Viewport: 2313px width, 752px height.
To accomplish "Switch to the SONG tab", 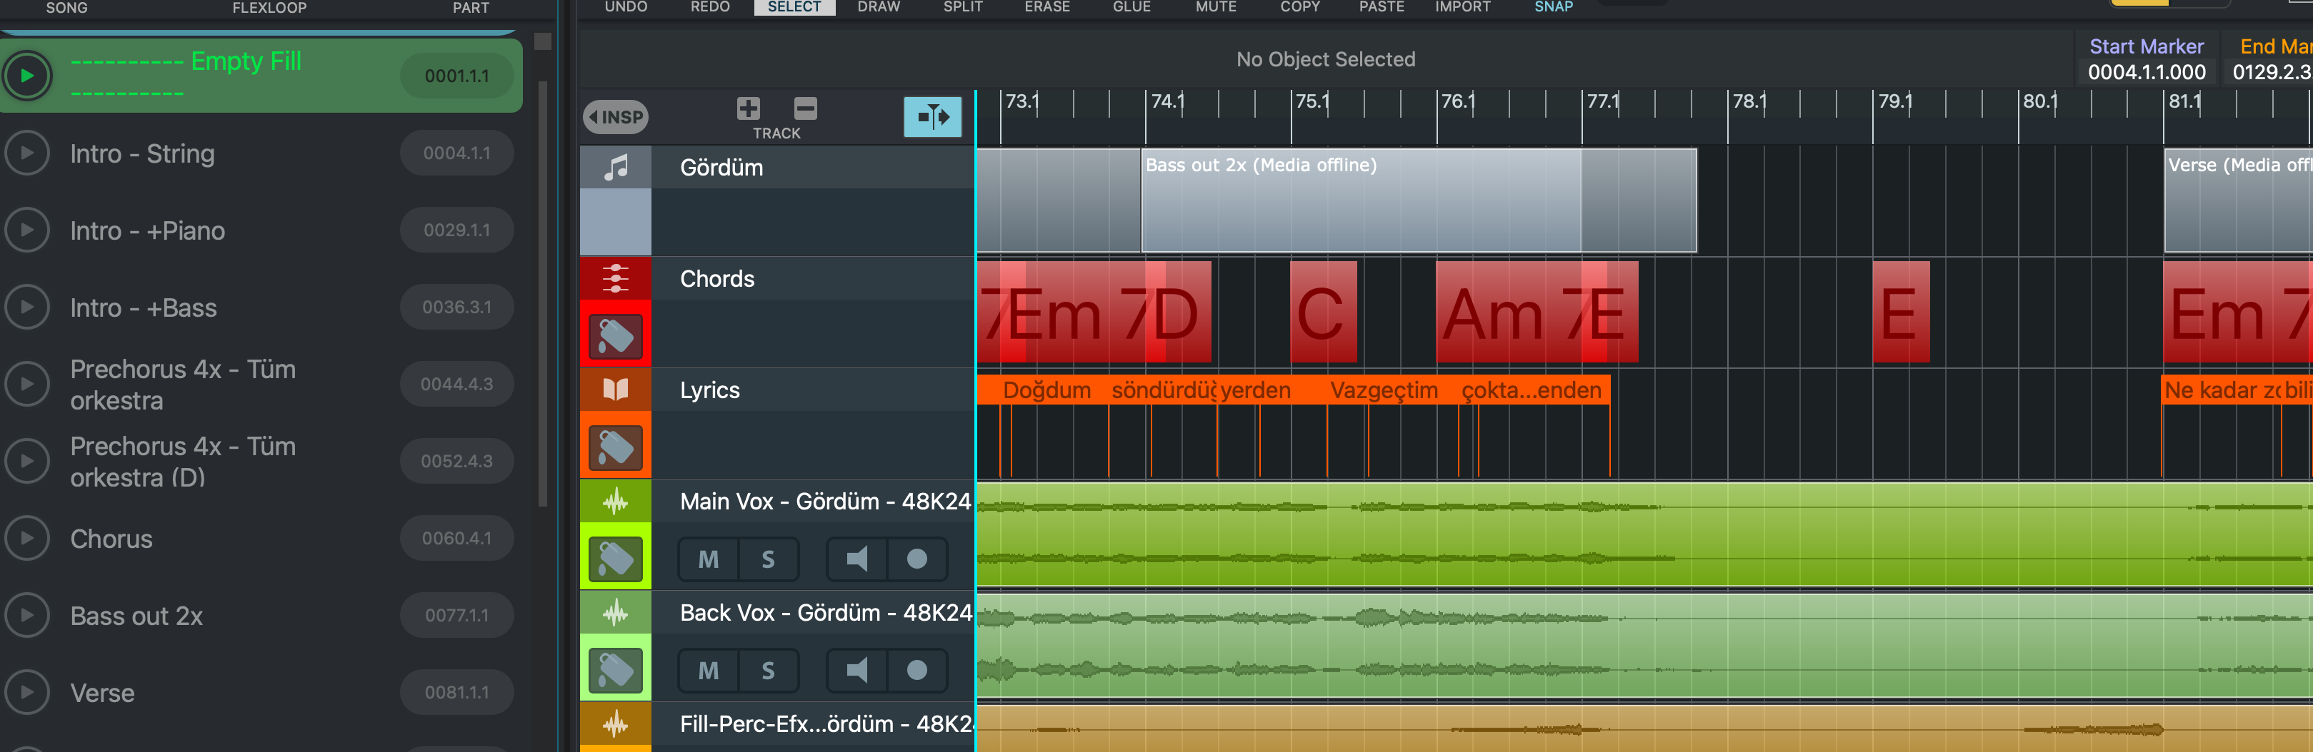I will [66, 8].
